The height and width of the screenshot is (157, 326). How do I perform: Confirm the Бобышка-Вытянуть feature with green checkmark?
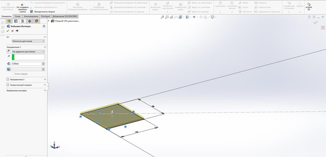point(8,31)
